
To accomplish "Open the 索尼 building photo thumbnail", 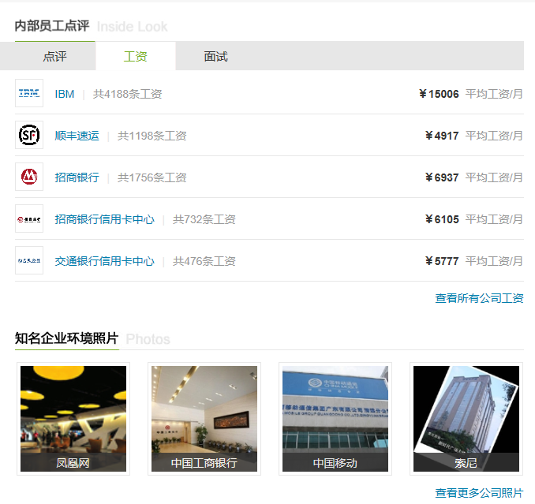I will click(x=466, y=419).
